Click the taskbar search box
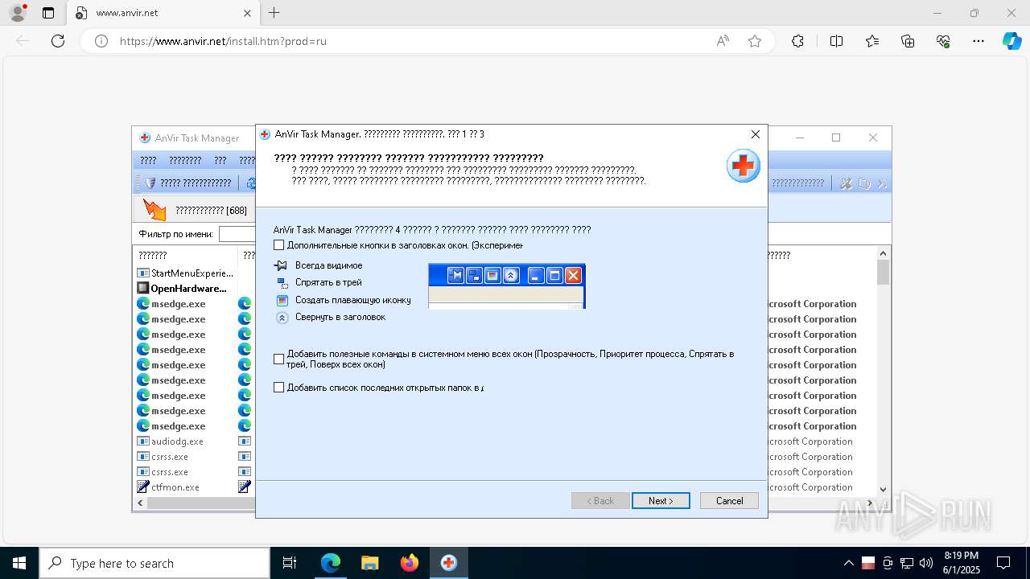This screenshot has width=1030, height=579. coord(154,563)
